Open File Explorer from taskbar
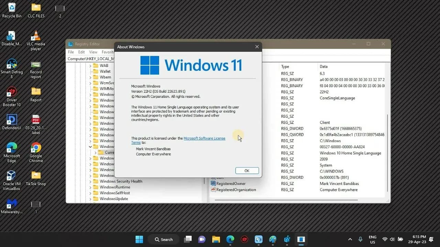 216,239
